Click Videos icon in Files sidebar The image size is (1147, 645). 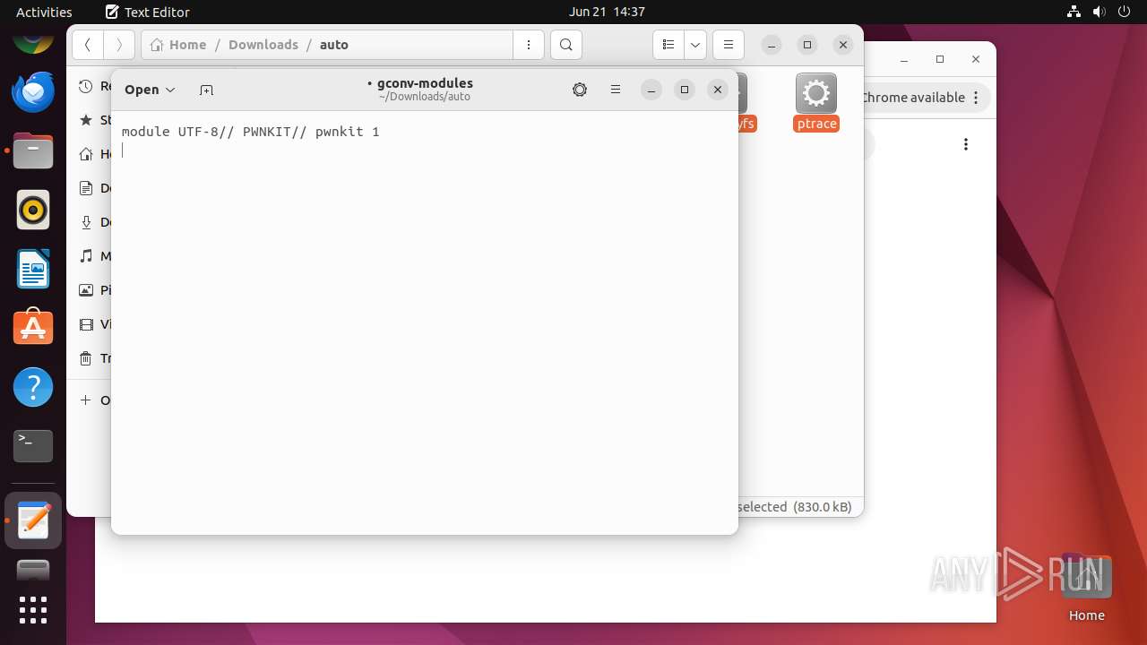click(86, 324)
